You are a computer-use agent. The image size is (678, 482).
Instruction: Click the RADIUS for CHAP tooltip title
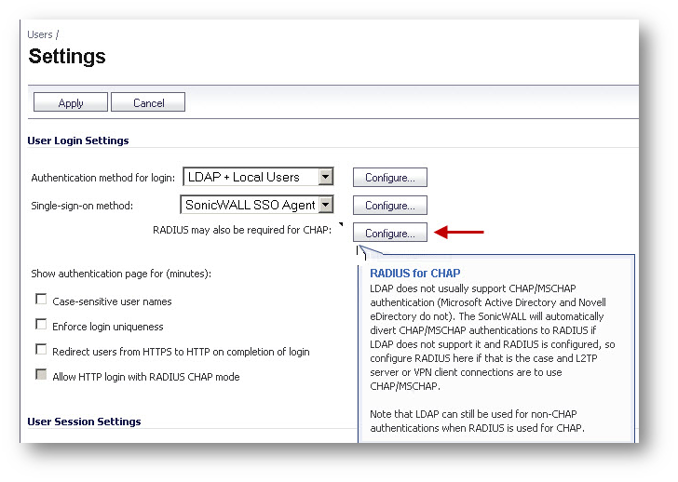415,274
